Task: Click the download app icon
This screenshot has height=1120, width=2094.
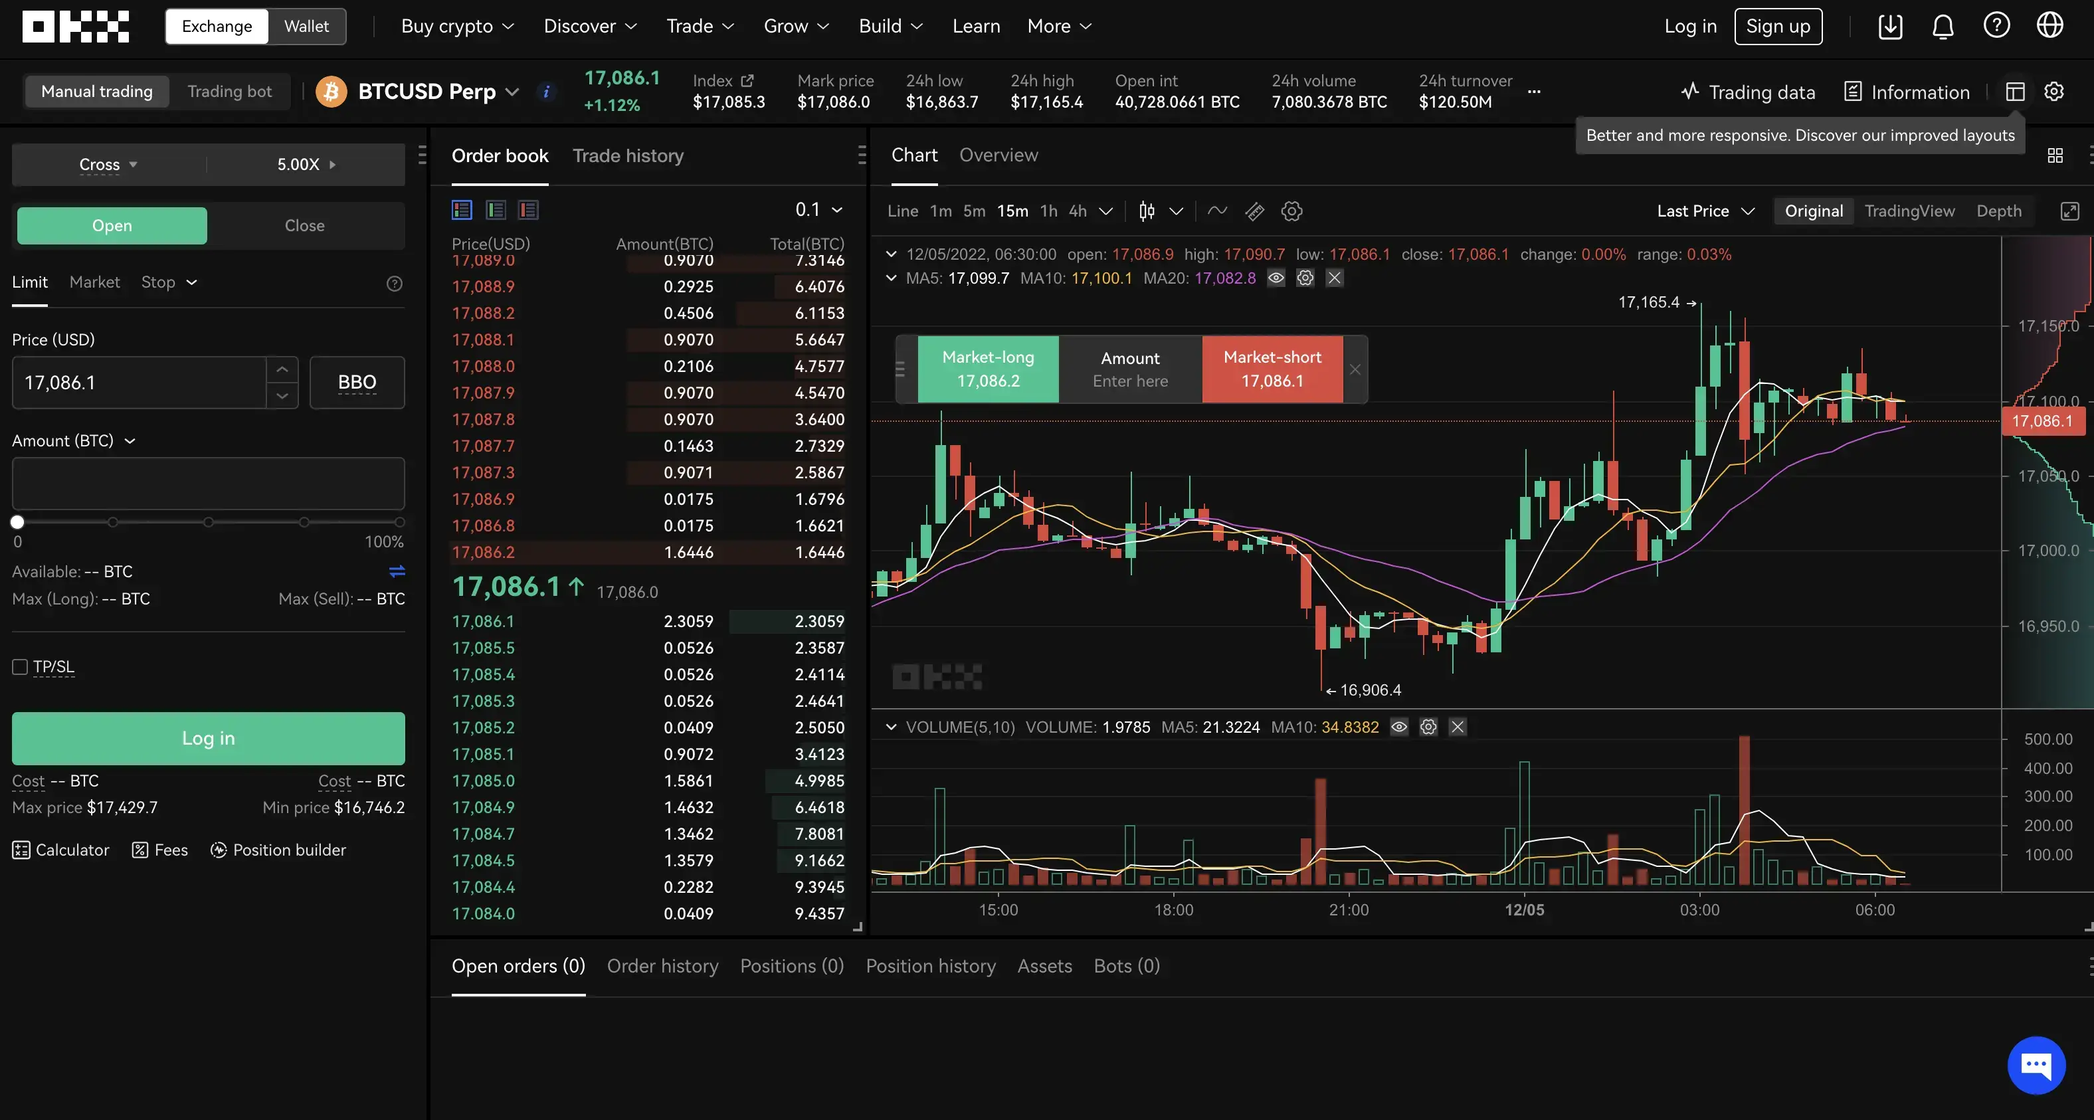Action: [1890, 26]
